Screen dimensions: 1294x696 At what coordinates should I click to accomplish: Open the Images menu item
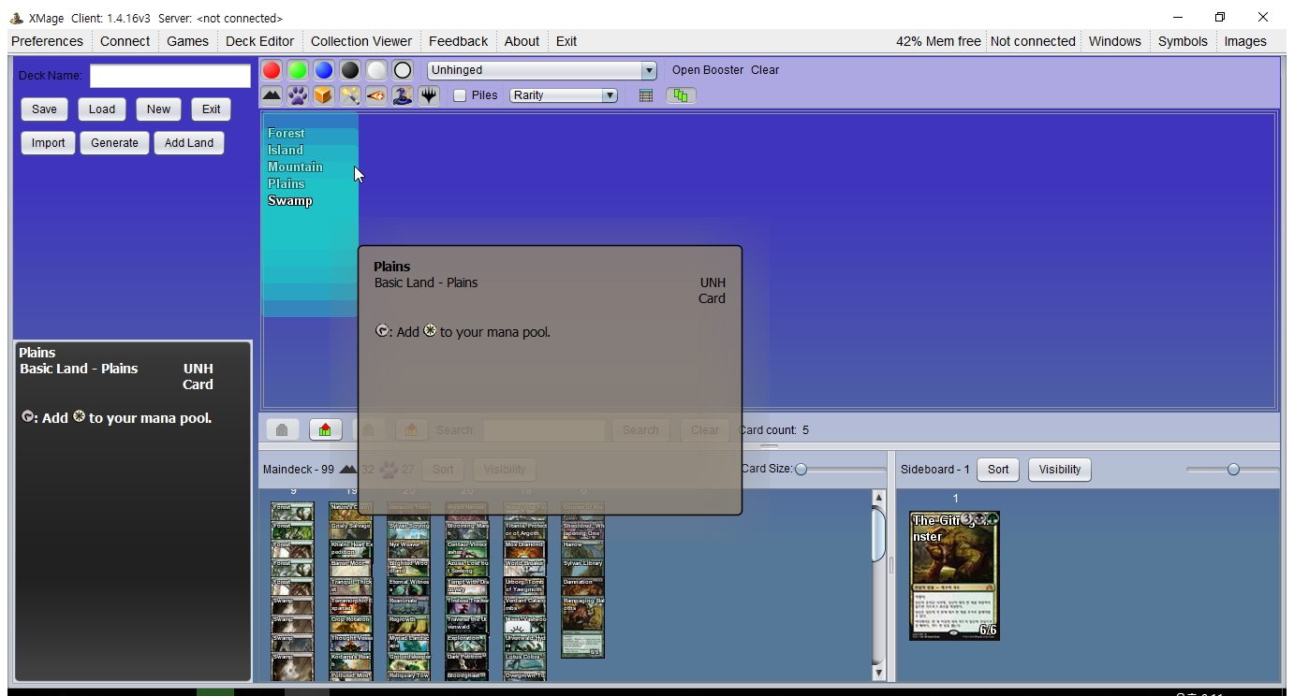pyautogui.click(x=1245, y=41)
